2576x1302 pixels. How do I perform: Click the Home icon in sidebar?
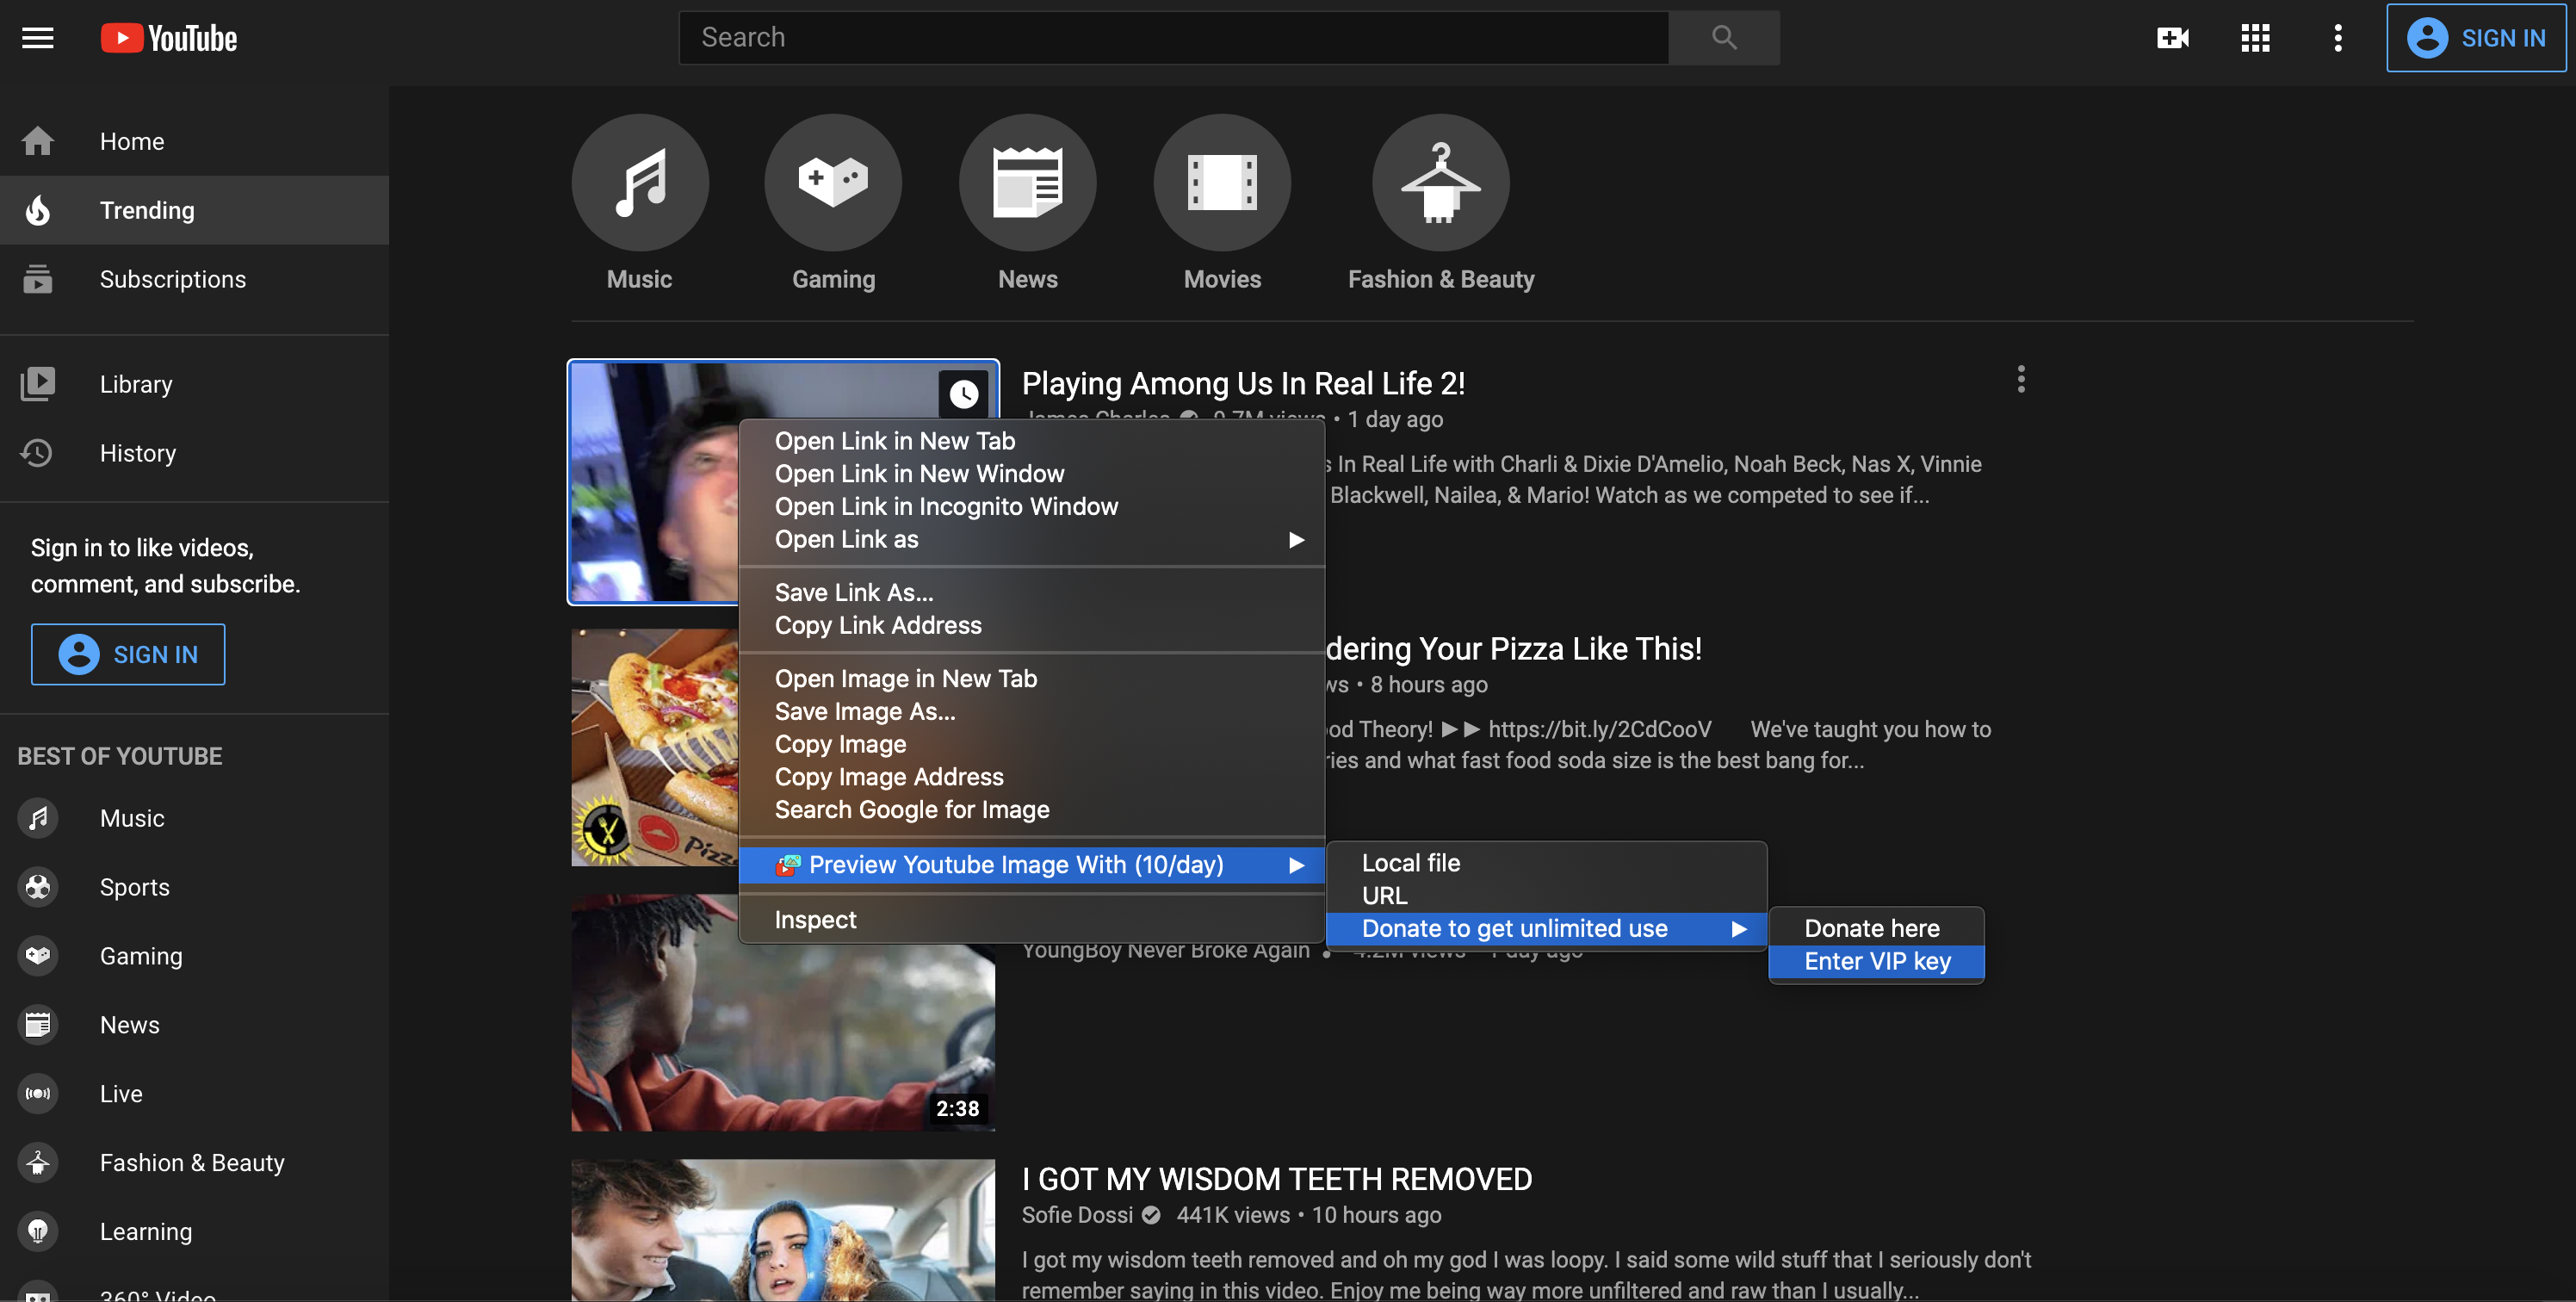point(38,141)
